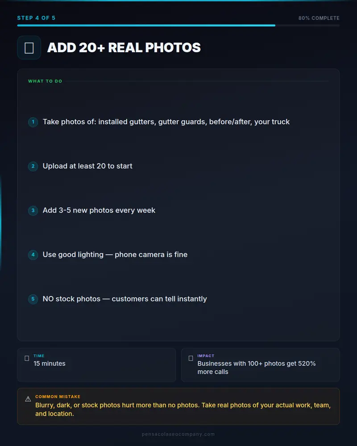Click the icon beside the ADD 20+ REAL PHOTOS heading

pos(29,48)
